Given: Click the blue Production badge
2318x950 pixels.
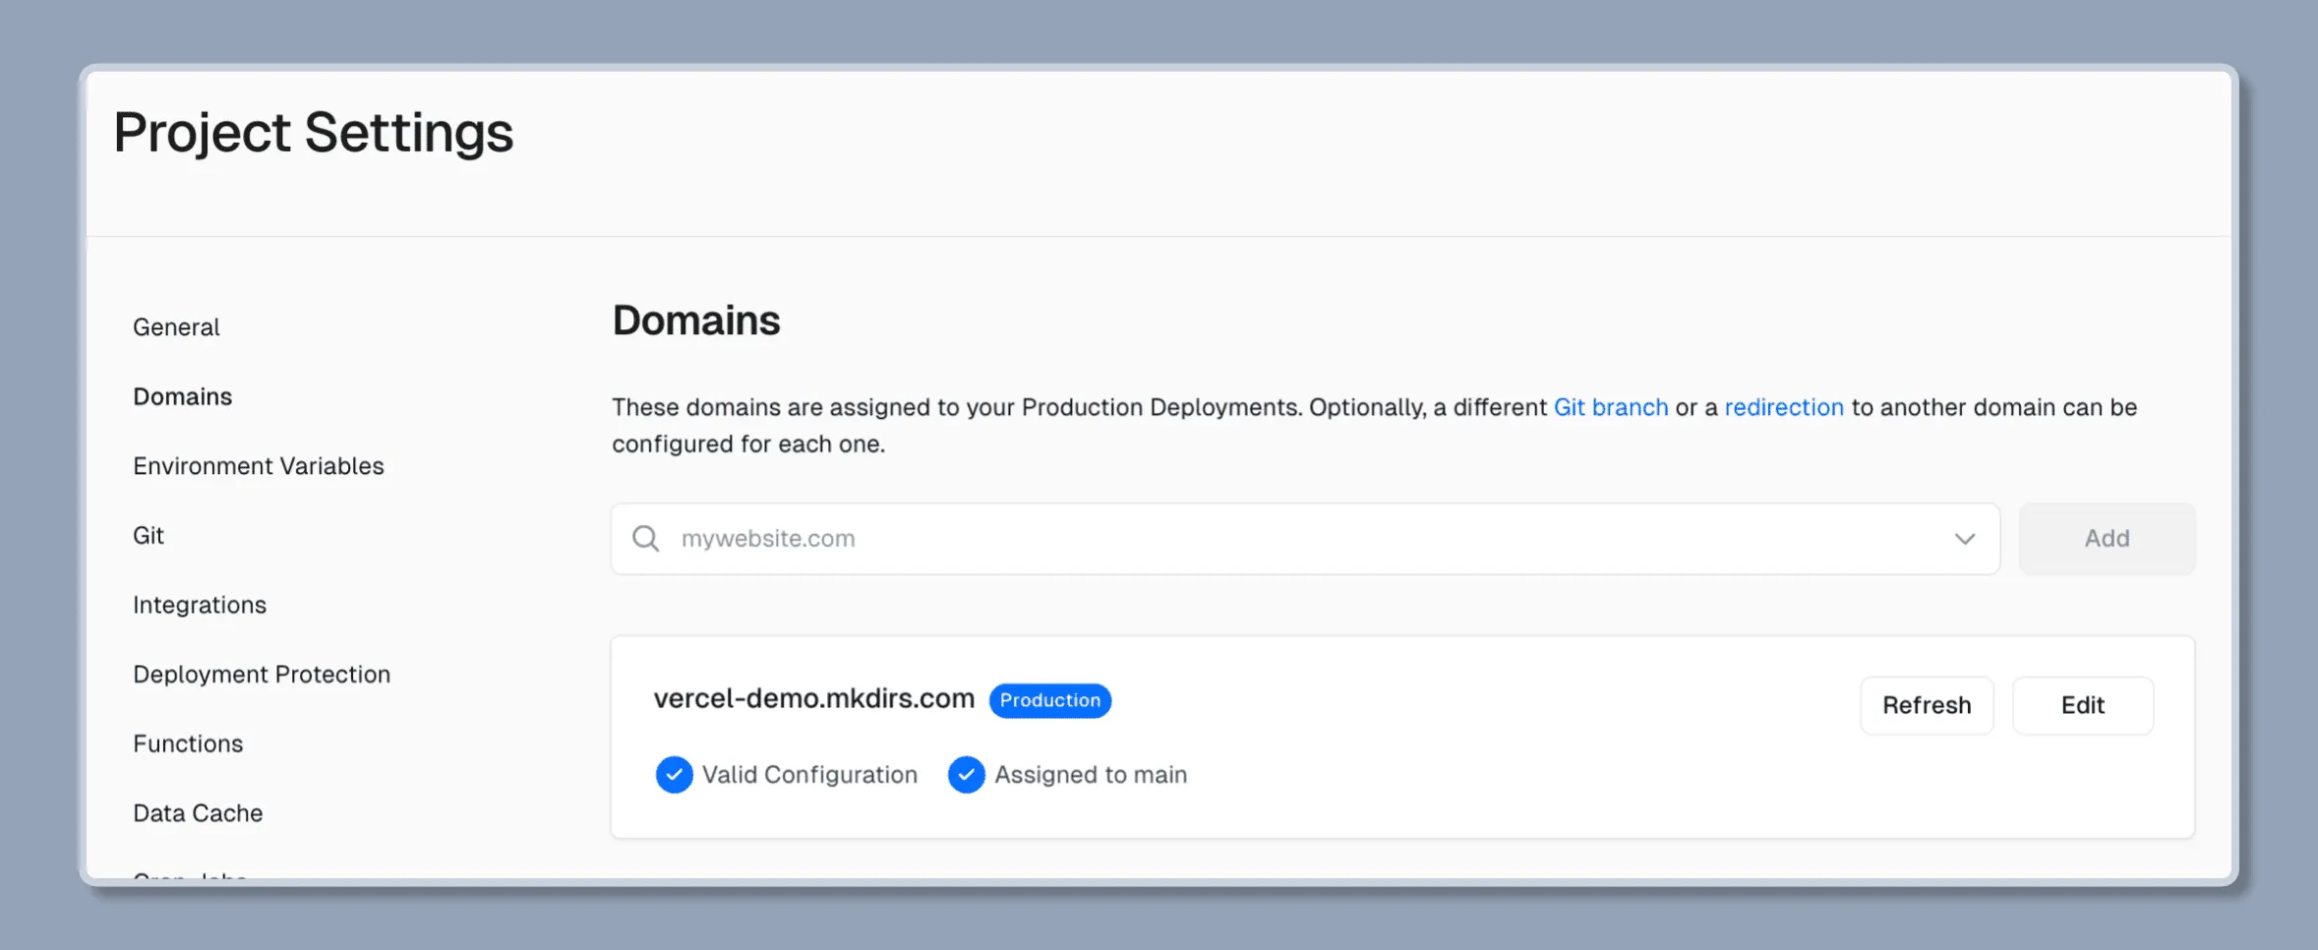Looking at the screenshot, I should click(1049, 700).
